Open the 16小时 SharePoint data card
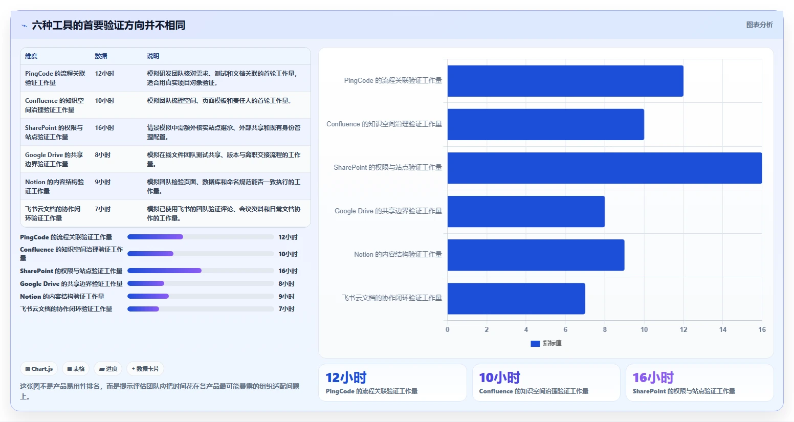 pyautogui.click(x=699, y=383)
